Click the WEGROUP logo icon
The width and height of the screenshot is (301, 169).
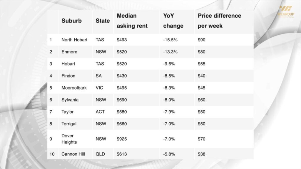click(285, 9)
